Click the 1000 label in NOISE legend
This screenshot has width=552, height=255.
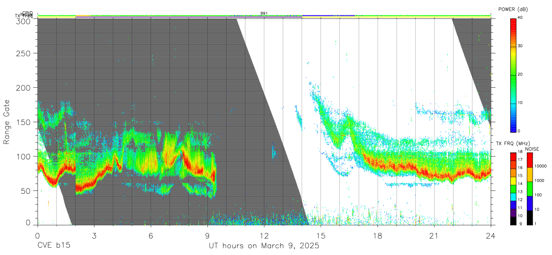pyautogui.click(x=539, y=181)
